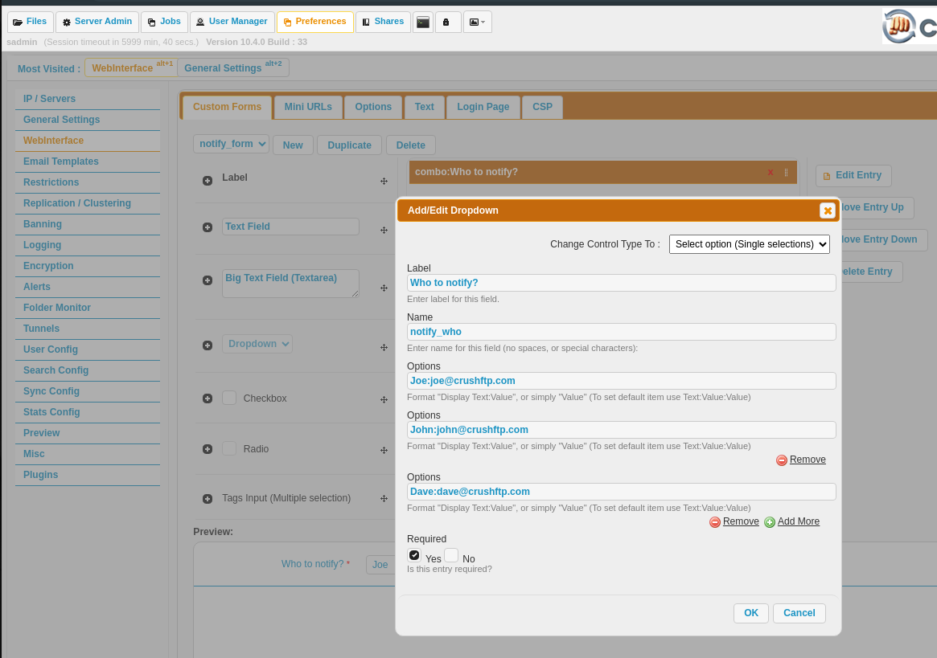Add Tags Input control with plus icon

[x=208, y=499]
